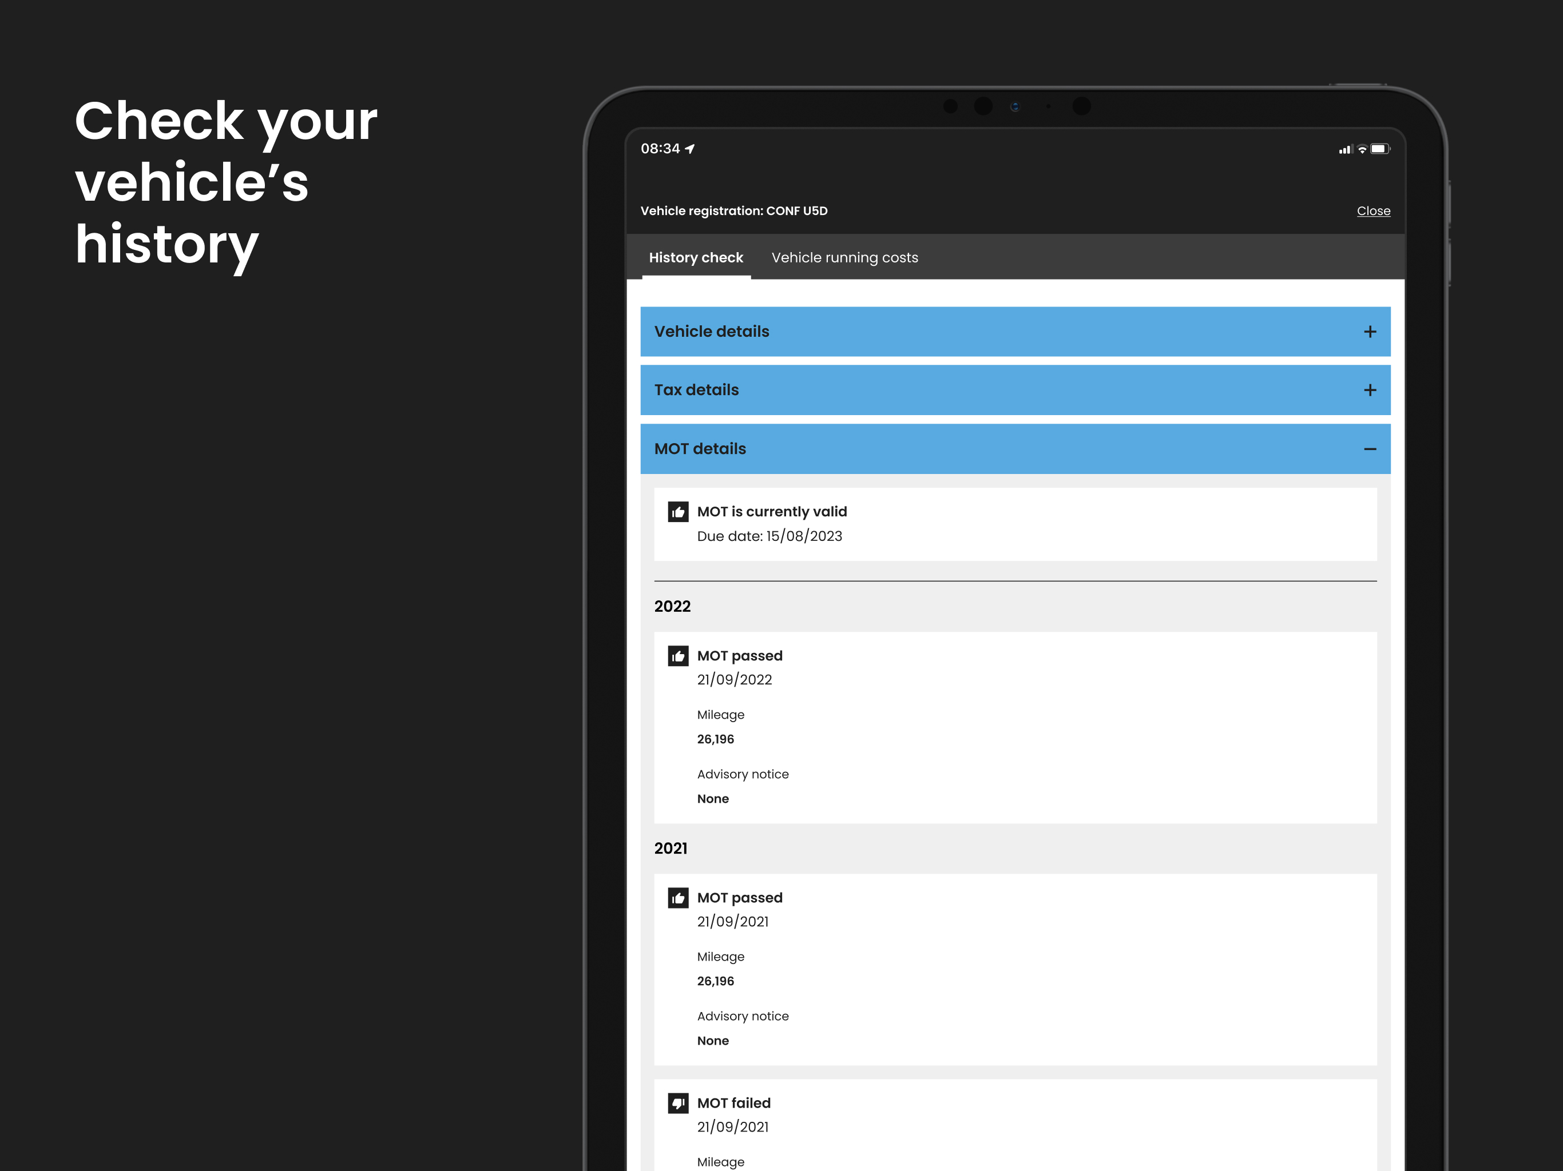Viewport: 1563px width, 1171px height.
Task: Switch to Vehicle running costs tab
Action: (844, 258)
